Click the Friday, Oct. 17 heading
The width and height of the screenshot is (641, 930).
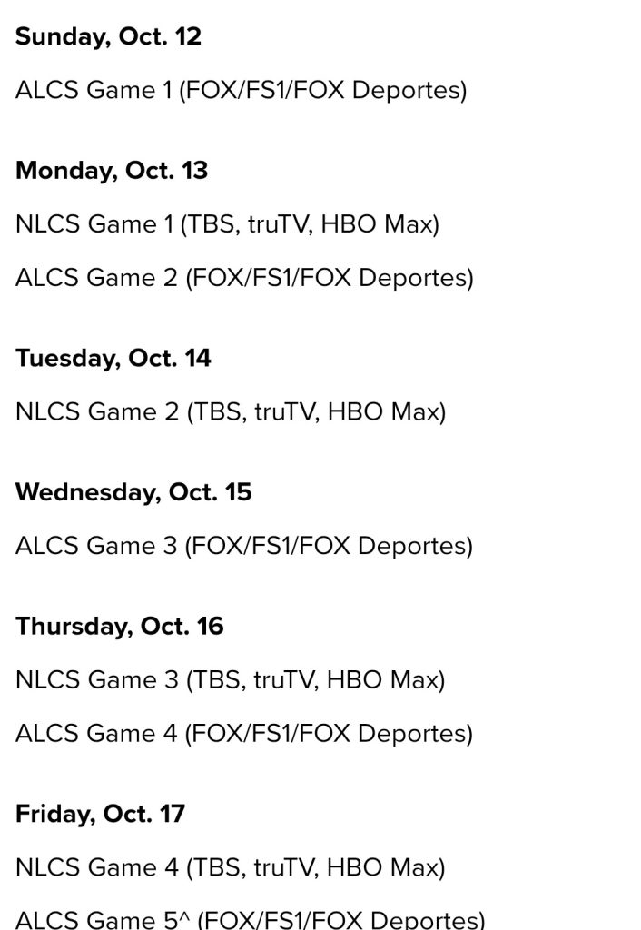point(100,813)
